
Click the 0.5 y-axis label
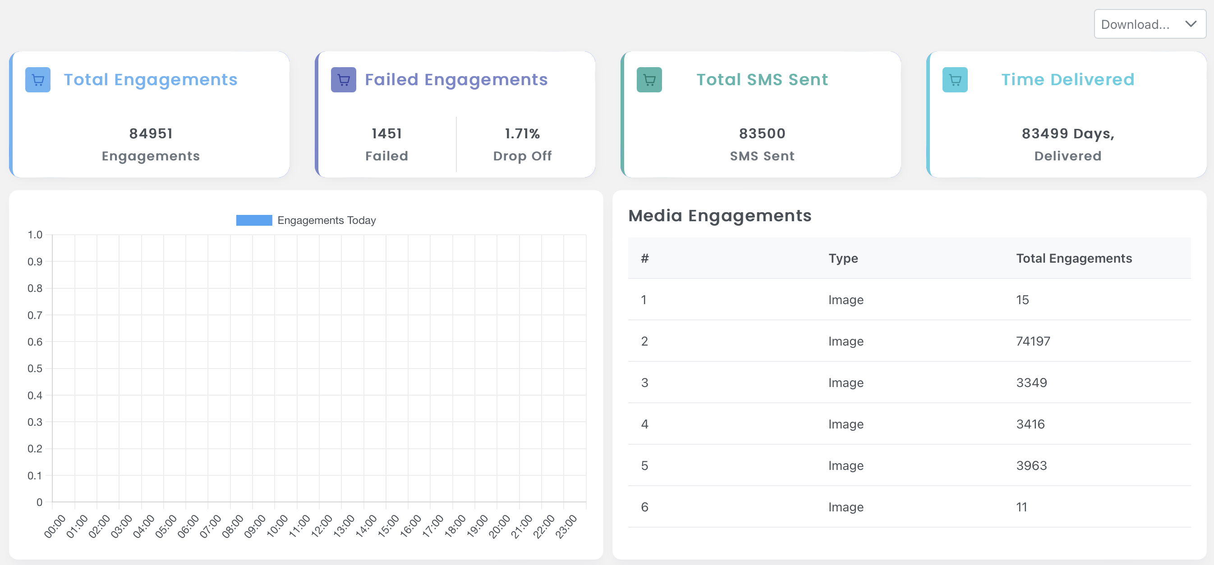[35, 368]
